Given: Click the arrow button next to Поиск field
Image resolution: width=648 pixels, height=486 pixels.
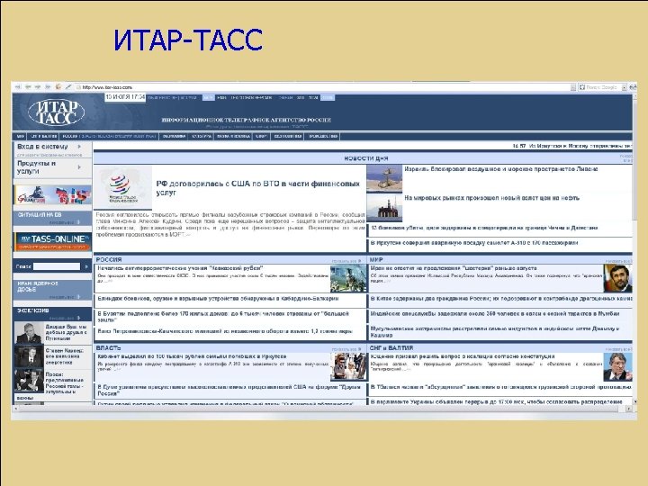Looking at the screenshot, I should [86, 266].
